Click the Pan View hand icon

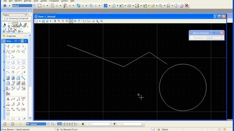coord(79,21)
